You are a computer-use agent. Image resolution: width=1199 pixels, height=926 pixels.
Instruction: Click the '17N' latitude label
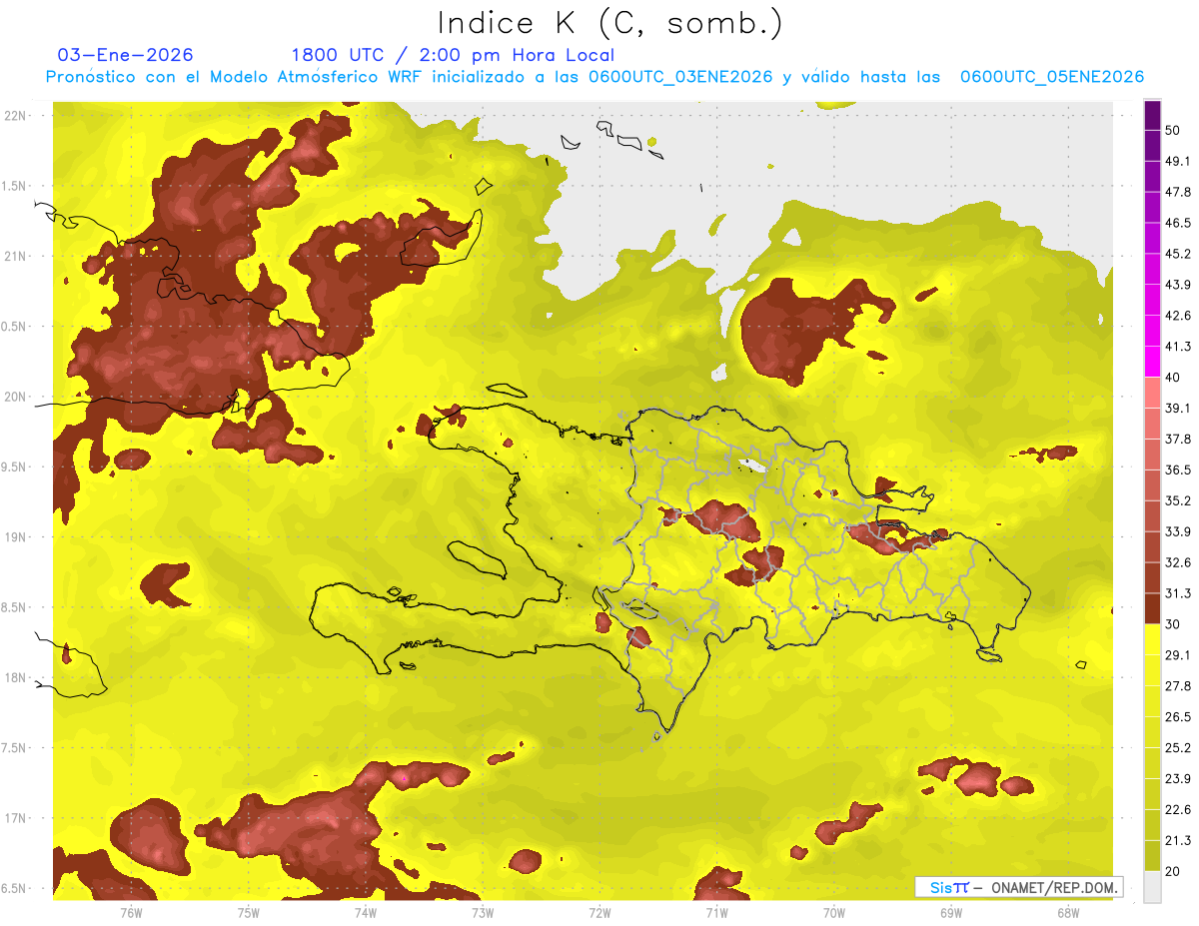(x=16, y=818)
